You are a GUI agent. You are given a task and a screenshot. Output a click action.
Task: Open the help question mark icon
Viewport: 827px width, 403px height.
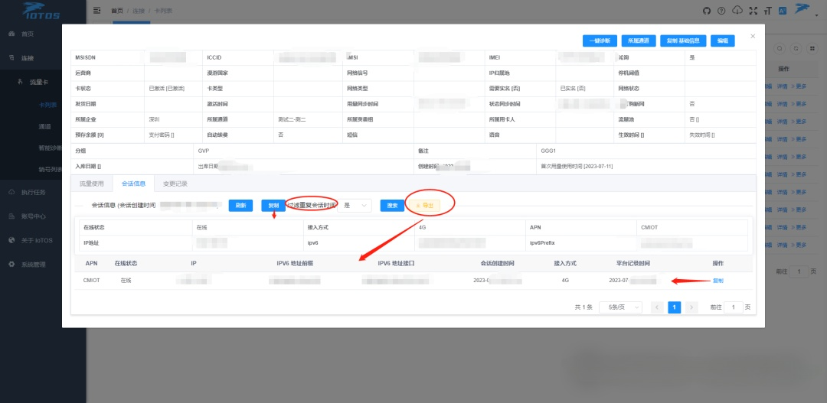pyautogui.click(x=721, y=11)
